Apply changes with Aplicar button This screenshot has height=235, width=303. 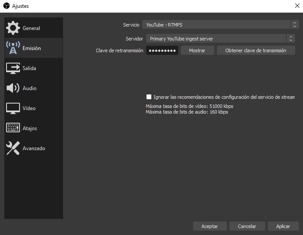coord(283,226)
